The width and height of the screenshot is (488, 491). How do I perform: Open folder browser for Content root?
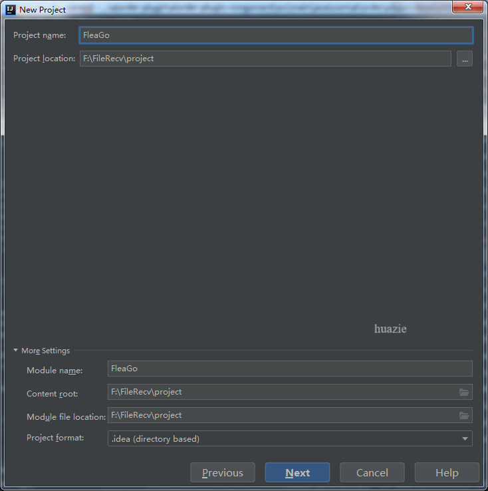464,392
